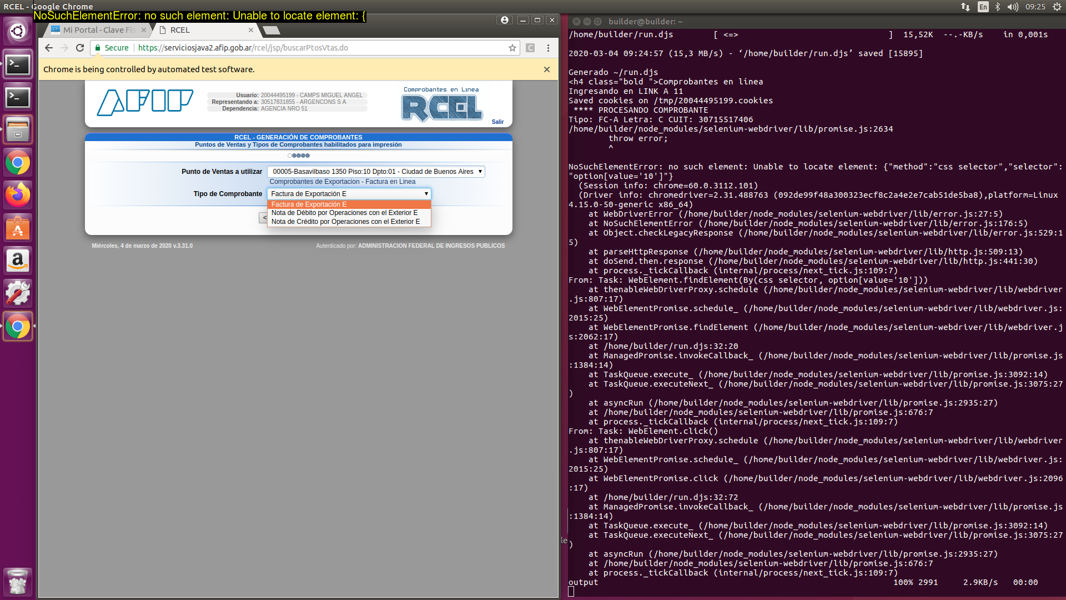This screenshot has height=600, width=1066.
Task: View site info via the Secure padlock
Action: tap(113, 48)
